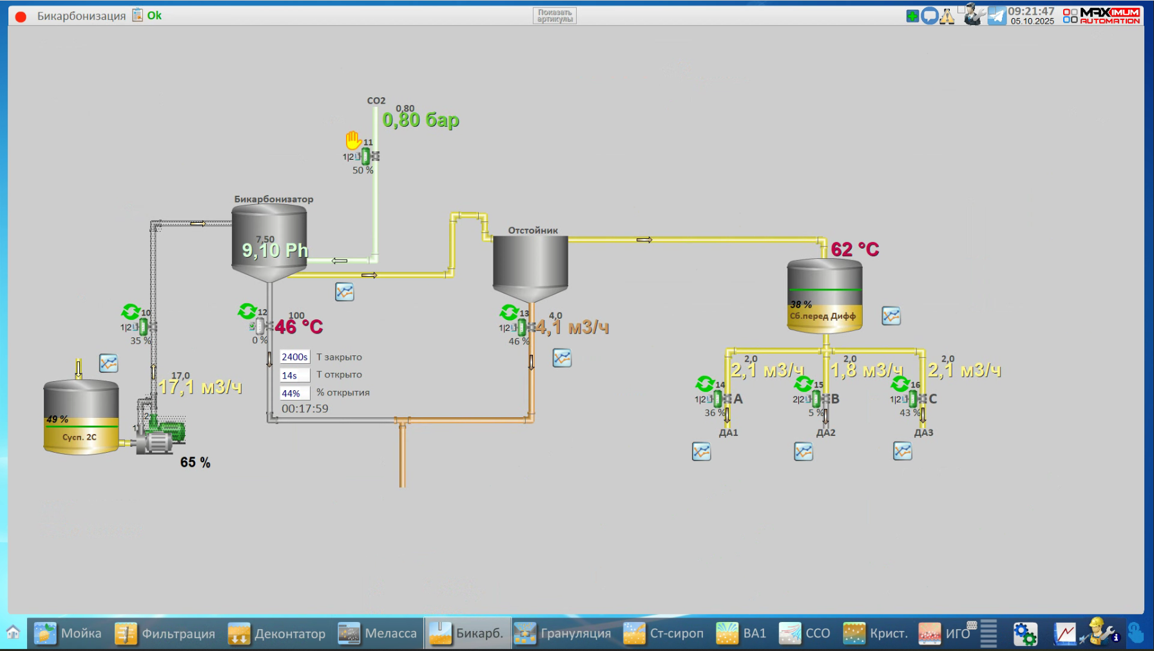
Task: Open the trend chart under the ДА2 outlet
Action: click(803, 452)
